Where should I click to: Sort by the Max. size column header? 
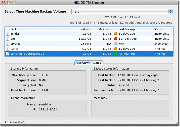pos(103,29)
